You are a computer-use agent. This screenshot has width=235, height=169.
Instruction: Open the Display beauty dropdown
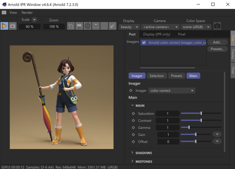129,27
